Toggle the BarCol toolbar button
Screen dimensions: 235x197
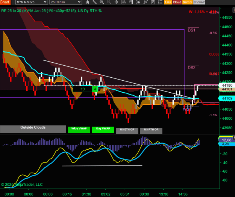187,2
